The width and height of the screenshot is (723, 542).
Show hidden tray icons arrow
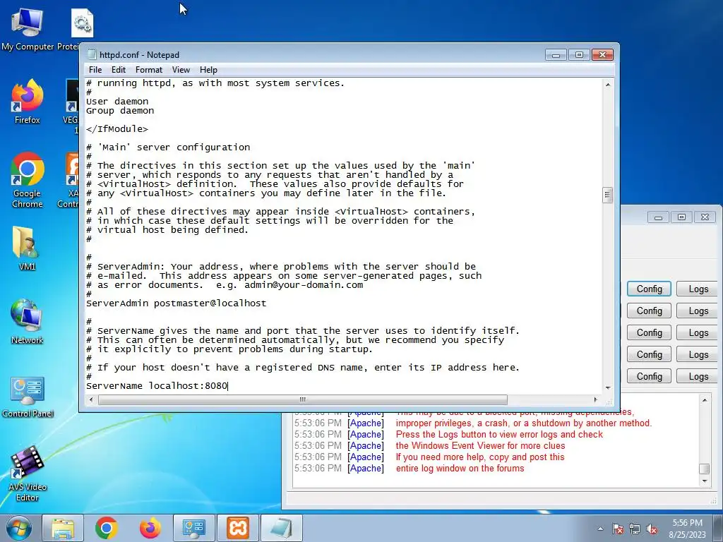tap(600, 529)
